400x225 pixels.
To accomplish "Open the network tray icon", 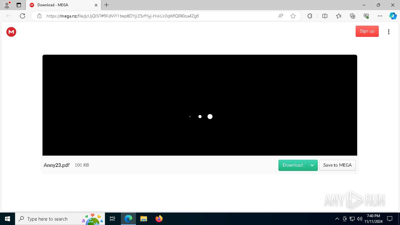I will tap(352, 219).
